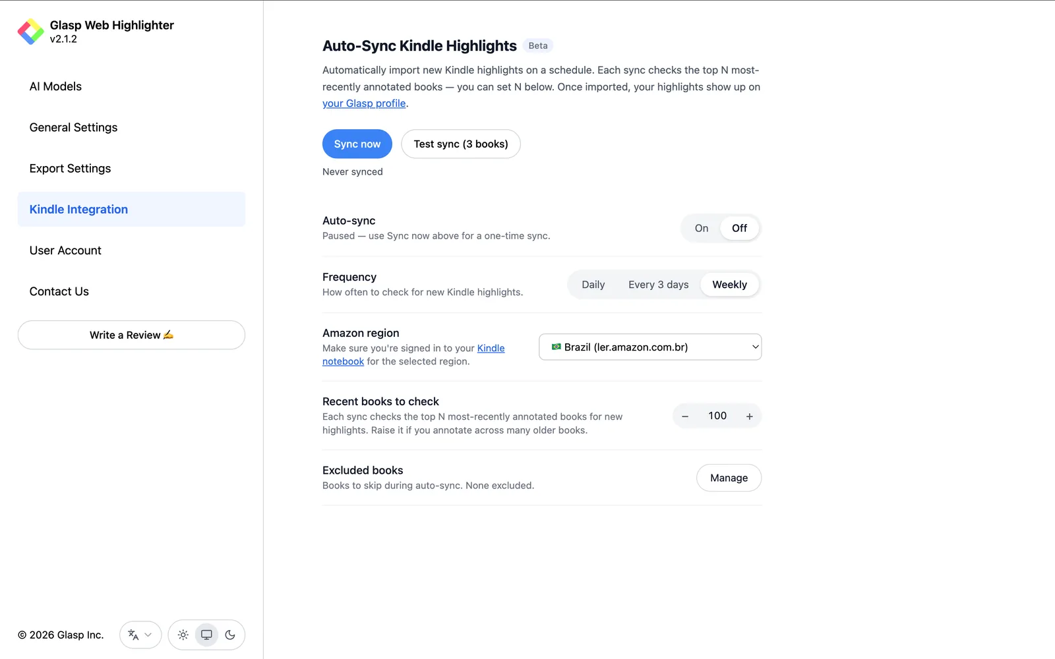This screenshot has height=659, width=1055.
Task: Click the version text 'v2.1.2'
Action: point(63,39)
